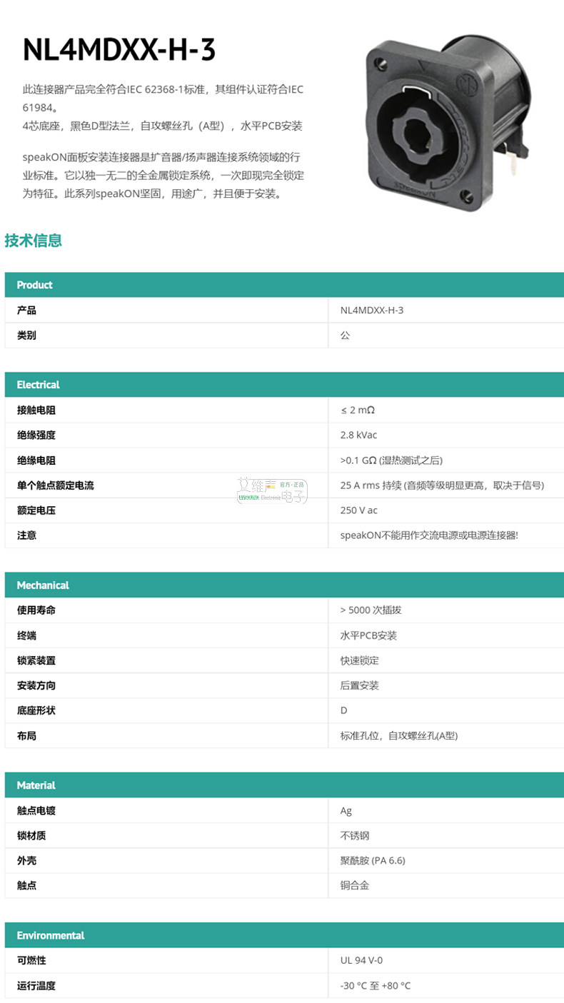
Task: Select the Product table header
Action: coord(284,285)
